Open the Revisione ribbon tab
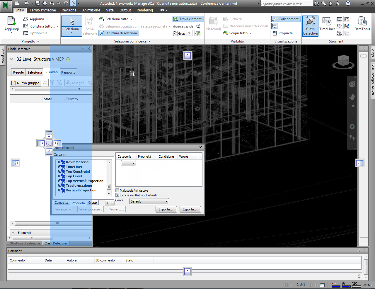The height and width of the screenshot is (289, 375). coord(69,10)
